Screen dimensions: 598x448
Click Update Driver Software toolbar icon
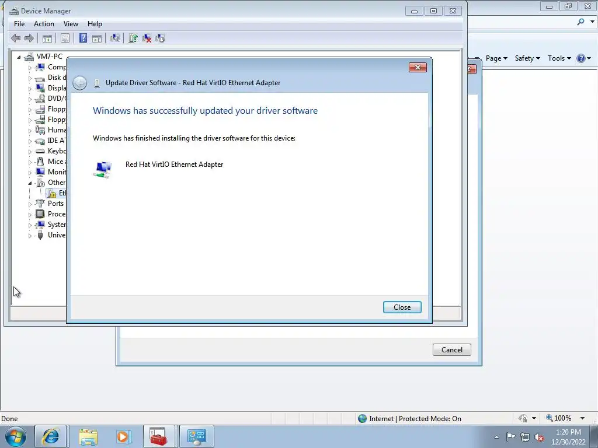tap(133, 38)
